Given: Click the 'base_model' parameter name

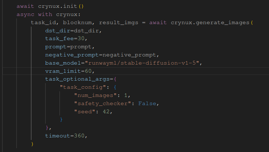Looking at the screenshot, I should pos(63,63).
